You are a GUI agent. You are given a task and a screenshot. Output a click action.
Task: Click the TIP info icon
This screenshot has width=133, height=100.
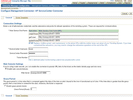29,43
